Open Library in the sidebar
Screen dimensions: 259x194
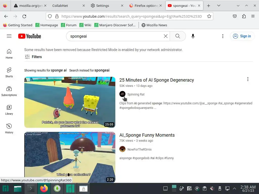click(x=9, y=110)
